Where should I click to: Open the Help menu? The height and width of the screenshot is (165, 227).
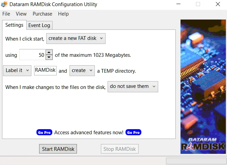(x=63, y=14)
